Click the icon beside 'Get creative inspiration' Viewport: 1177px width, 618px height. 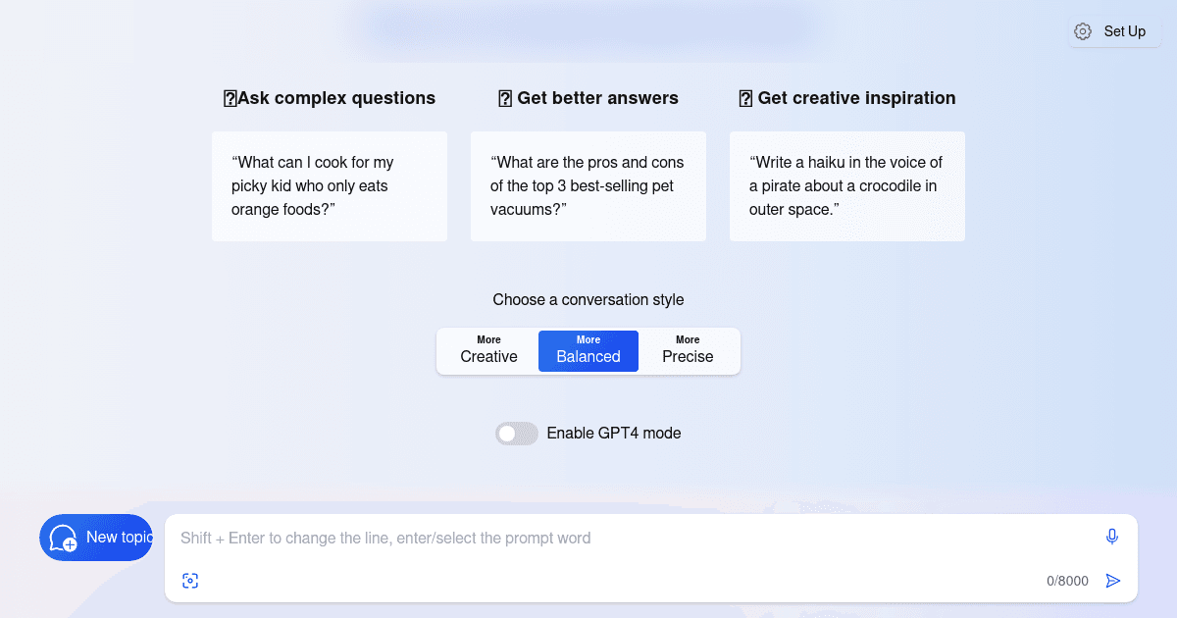pos(745,97)
